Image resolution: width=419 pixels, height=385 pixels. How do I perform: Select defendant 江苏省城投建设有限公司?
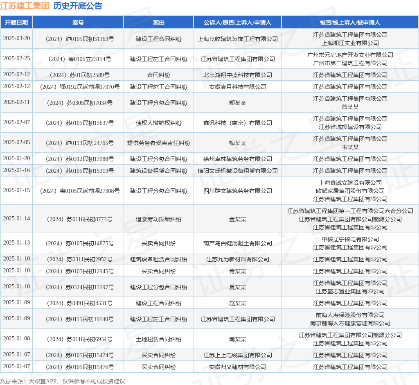350,127
